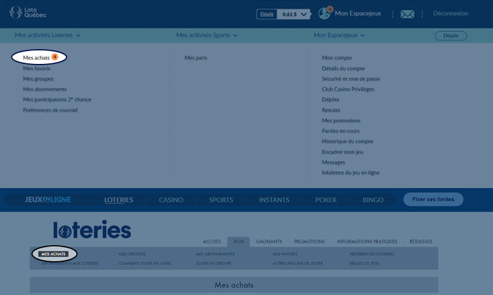Select INSTANTS in main navigation
This screenshot has height=295, width=493.
tap(274, 200)
